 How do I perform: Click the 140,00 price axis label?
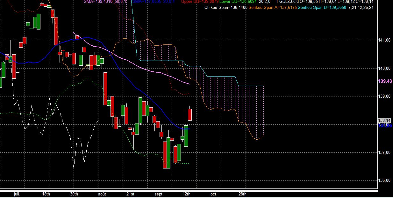click(384, 68)
